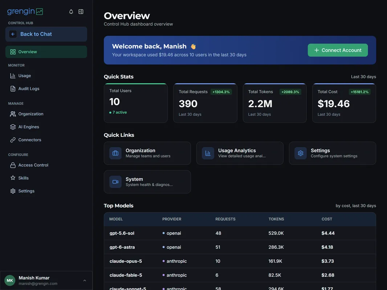Click the grengin logo
The width and height of the screenshot is (387, 290).
point(25,11)
